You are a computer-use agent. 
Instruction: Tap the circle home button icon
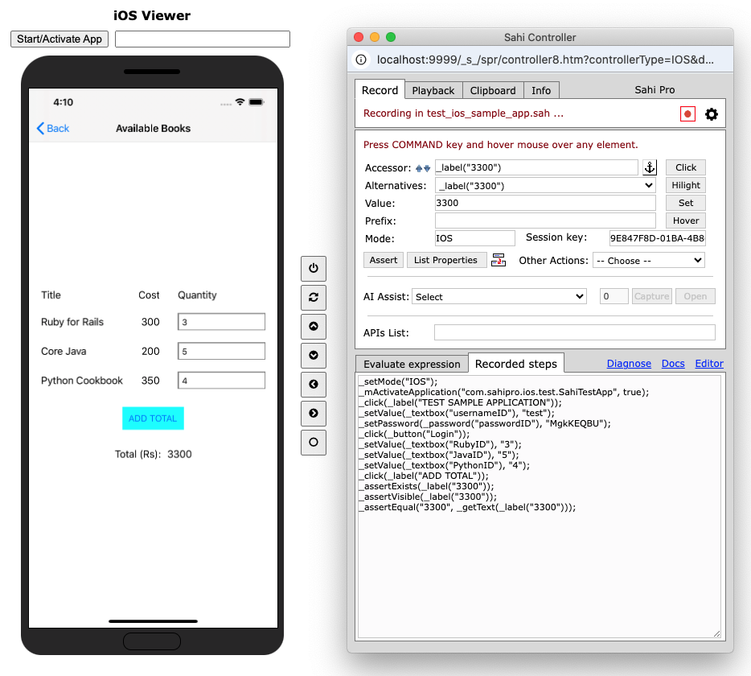(313, 442)
